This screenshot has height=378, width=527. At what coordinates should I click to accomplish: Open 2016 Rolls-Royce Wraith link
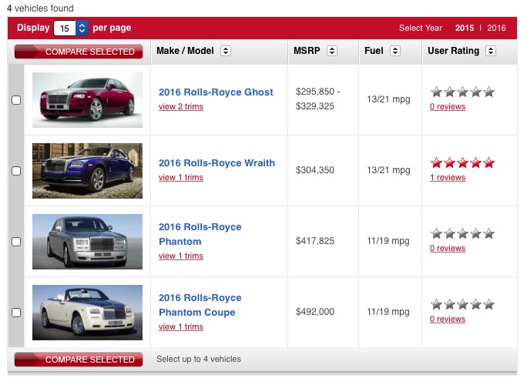coord(217,162)
